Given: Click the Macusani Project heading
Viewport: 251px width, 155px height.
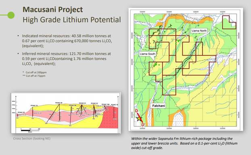Looking at the screenshot, I should tap(53, 9).
